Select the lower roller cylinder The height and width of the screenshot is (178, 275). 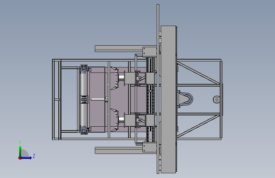coord(84,116)
